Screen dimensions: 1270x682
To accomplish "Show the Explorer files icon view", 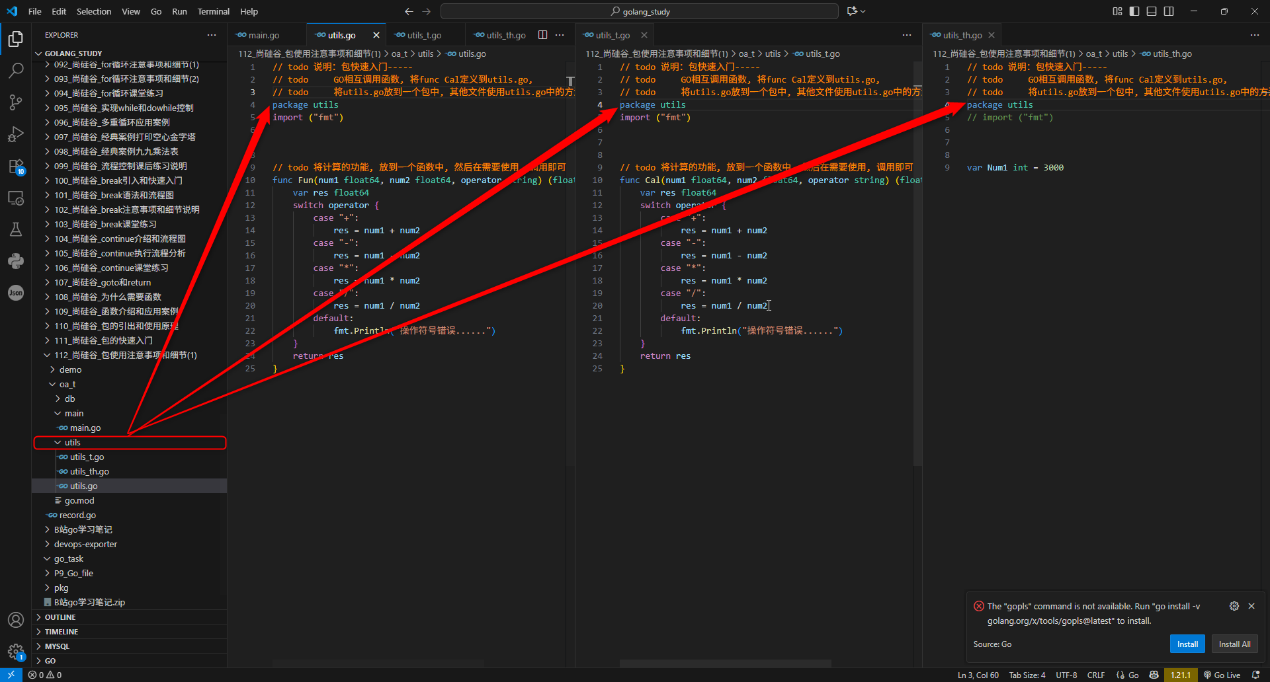I will point(16,39).
